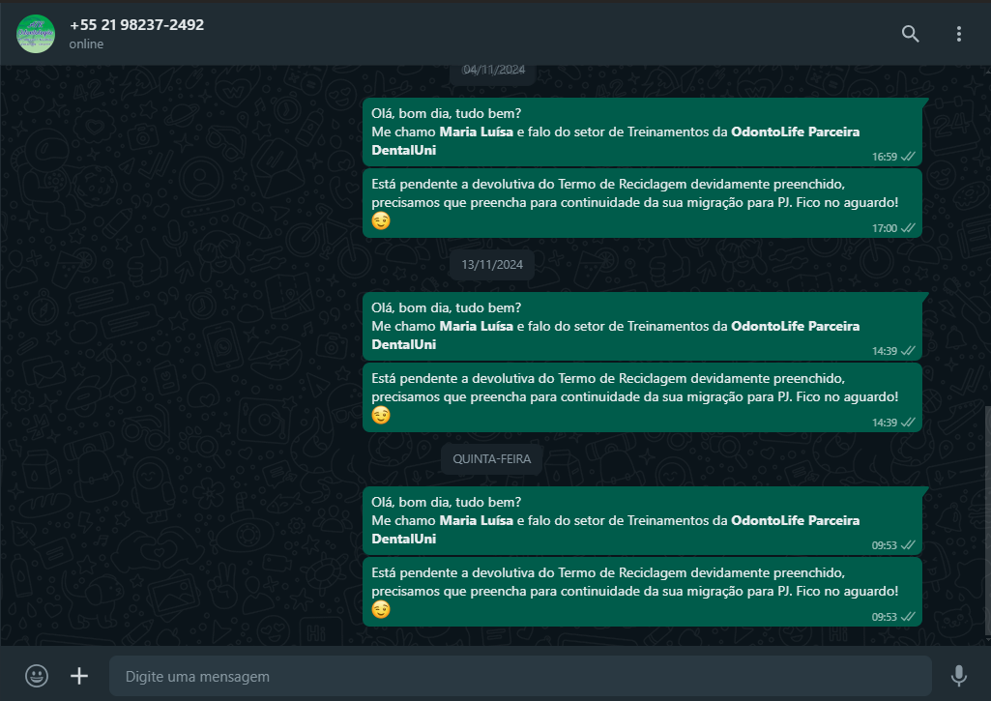Click the QUINTA-FEIRA day label
Viewport: 991px width, 701px height.
pos(492,459)
